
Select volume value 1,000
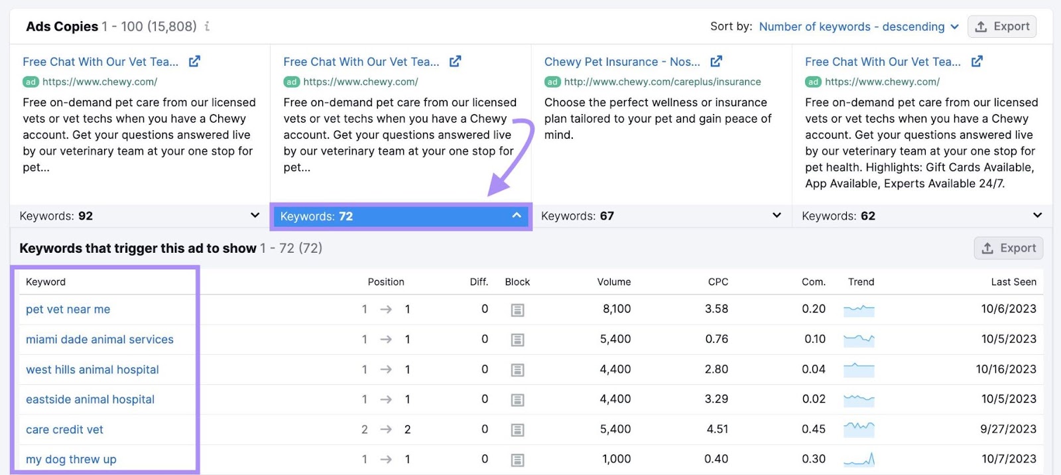pyautogui.click(x=617, y=459)
